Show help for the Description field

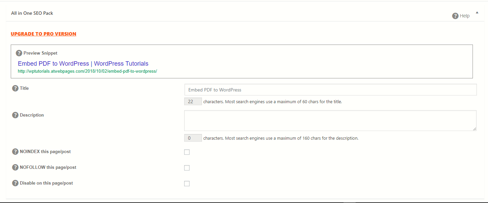pos(15,115)
